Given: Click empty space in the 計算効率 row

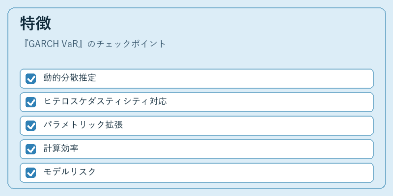Looking at the screenshot, I should click(x=225, y=149).
